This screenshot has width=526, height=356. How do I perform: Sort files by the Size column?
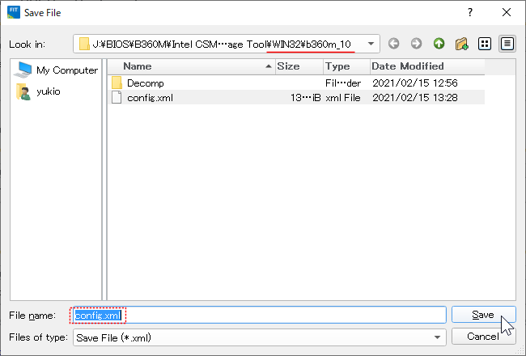point(298,66)
